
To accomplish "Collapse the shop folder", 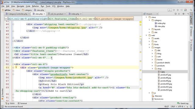I will point(152,69).
